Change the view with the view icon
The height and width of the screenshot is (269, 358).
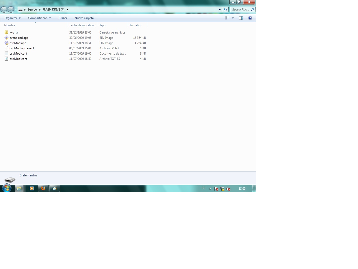227,18
